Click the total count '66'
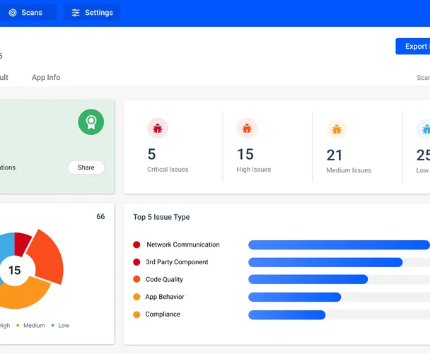The height and width of the screenshot is (354, 430). pos(100,216)
